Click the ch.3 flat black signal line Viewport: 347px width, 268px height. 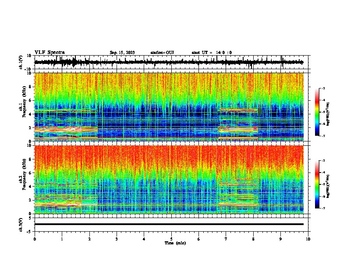click(169, 224)
